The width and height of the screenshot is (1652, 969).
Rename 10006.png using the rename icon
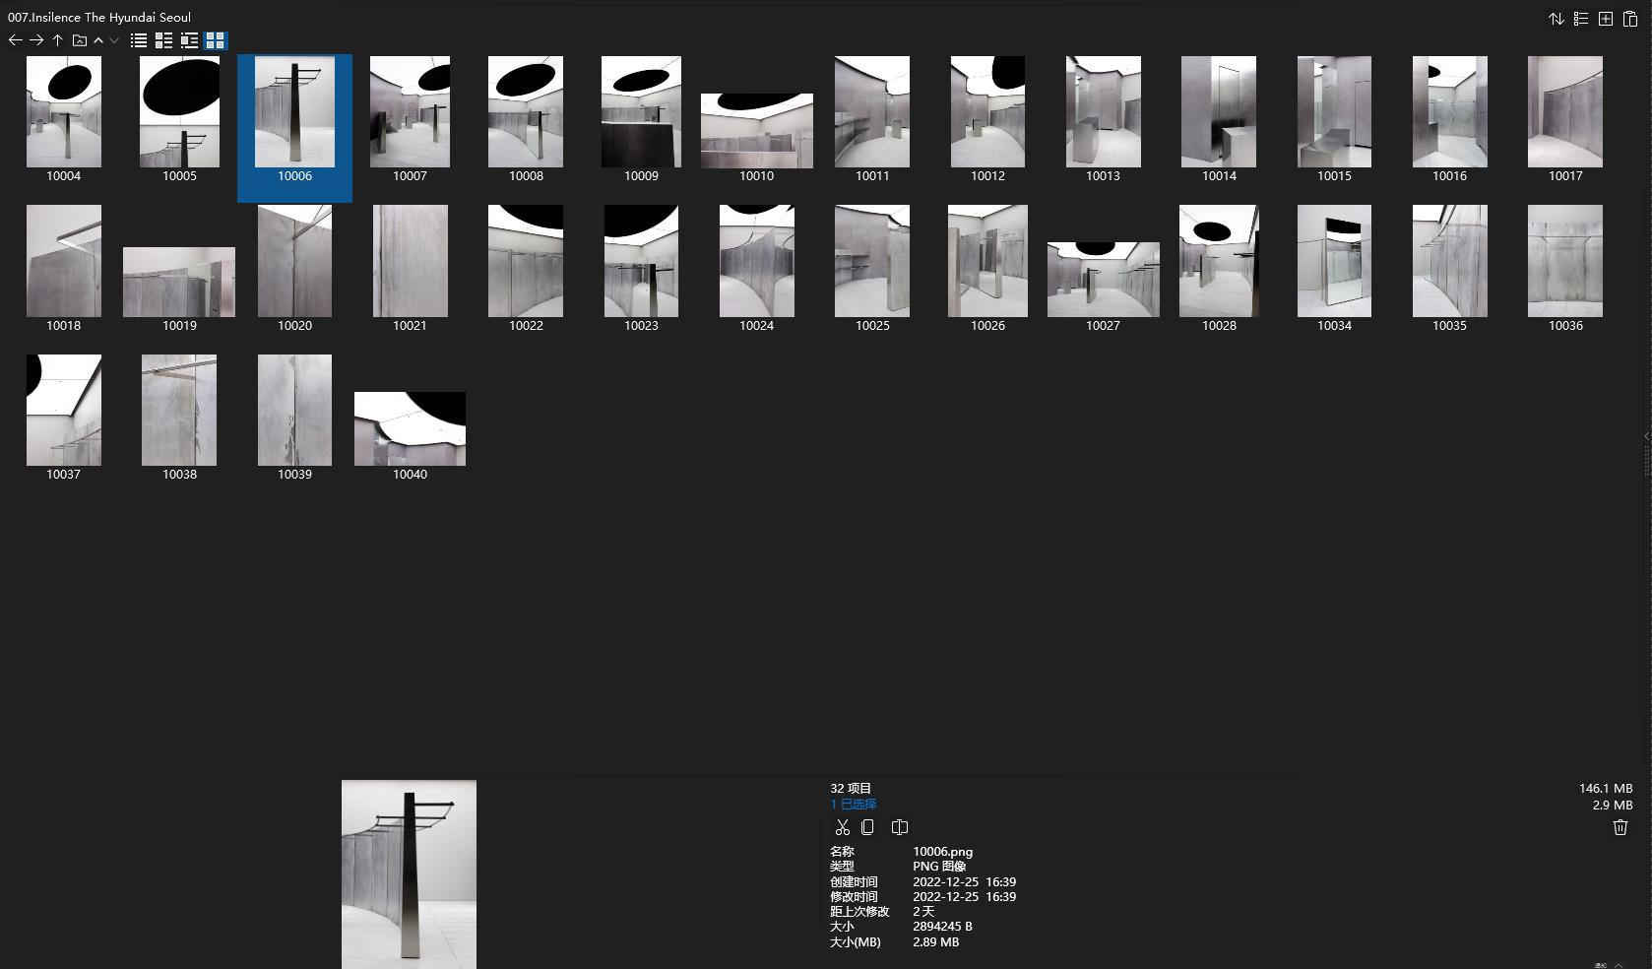tap(899, 827)
